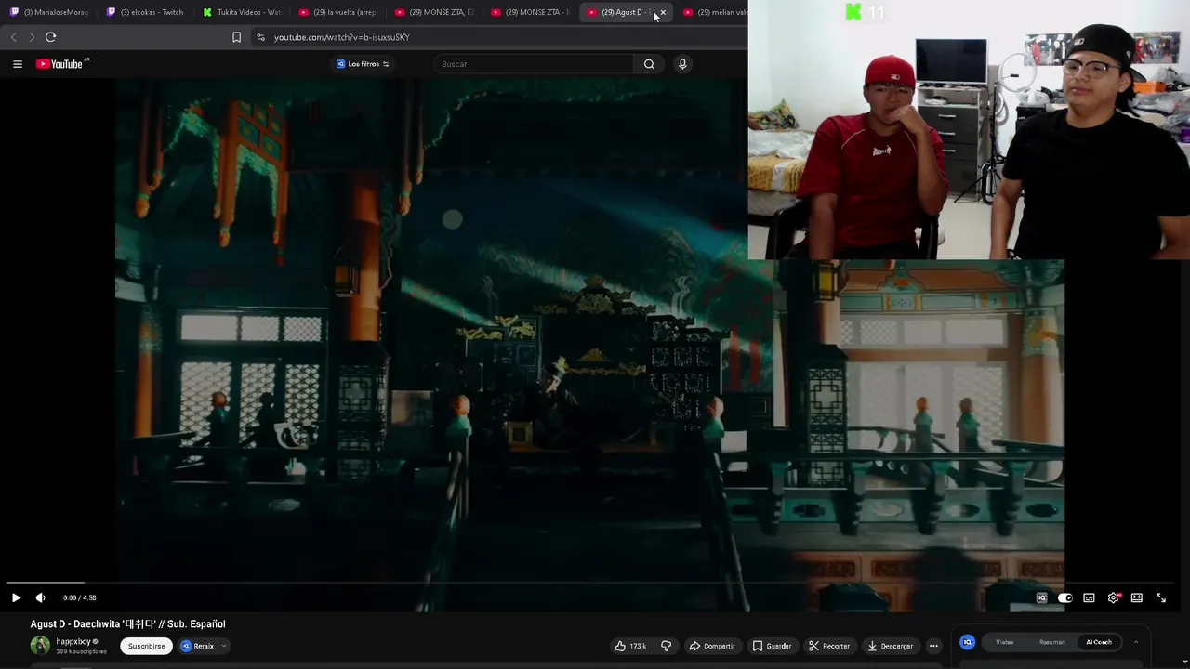This screenshot has width=1190, height=669.
Task: Click the video title Agust D - Daechwita
Action: 128,624
